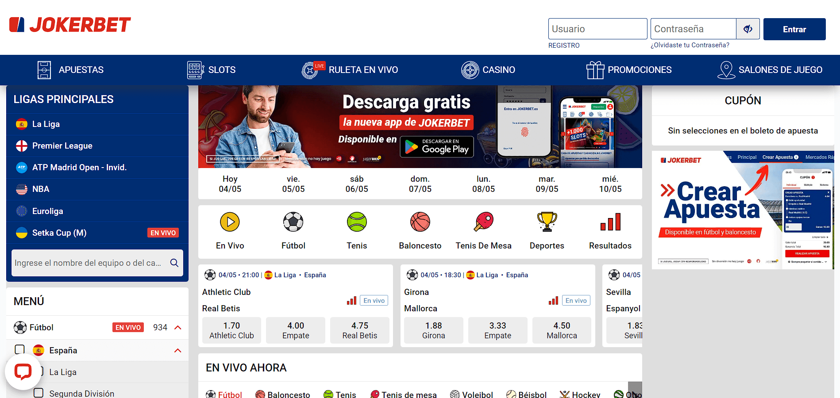
Task: Collapse the Fútbol menu section
Action: tap(178, 328)
